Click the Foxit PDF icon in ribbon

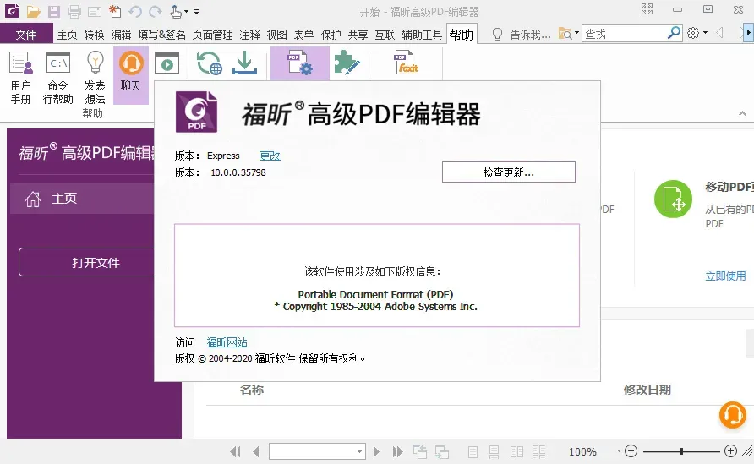tap(406, 63)
